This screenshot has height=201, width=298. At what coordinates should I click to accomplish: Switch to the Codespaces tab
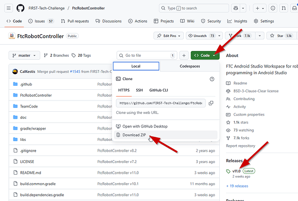(x=190, y=66)
